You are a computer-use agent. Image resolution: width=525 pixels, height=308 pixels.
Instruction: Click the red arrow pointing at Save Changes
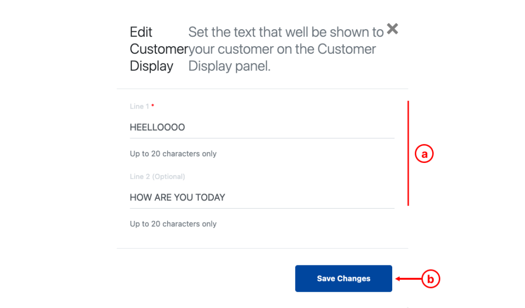tap(407, 279)
